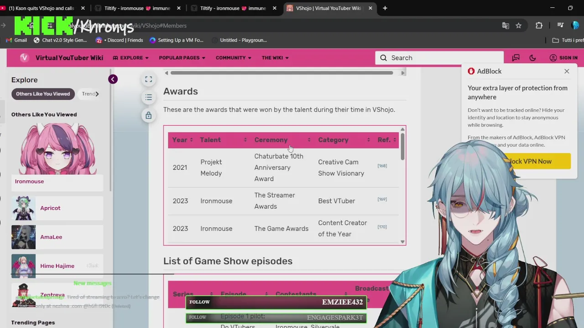The image size is (584, 328).
Task: Expand The Wiki menu
Action: tap(275, 58)
